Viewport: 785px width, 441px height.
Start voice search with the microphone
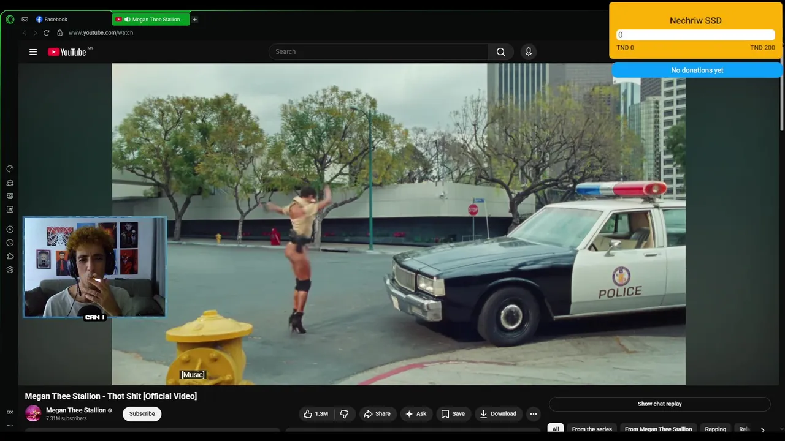click(529, 51)
